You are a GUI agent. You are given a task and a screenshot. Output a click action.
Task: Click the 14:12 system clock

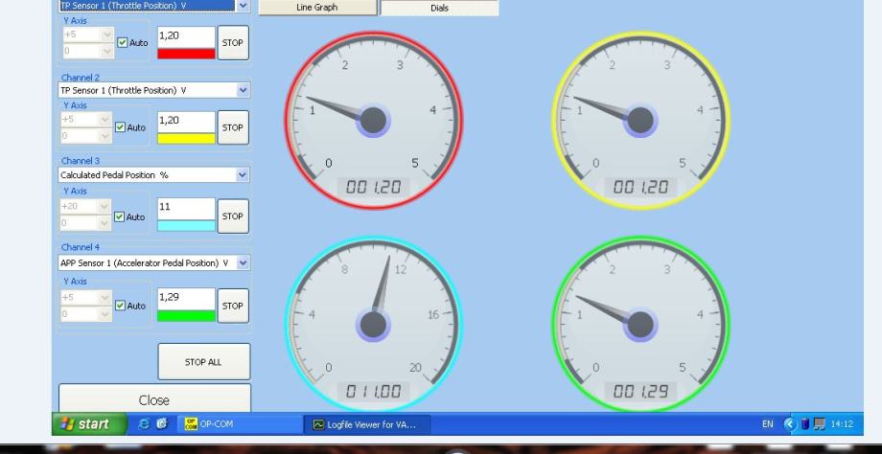point(842,424)
